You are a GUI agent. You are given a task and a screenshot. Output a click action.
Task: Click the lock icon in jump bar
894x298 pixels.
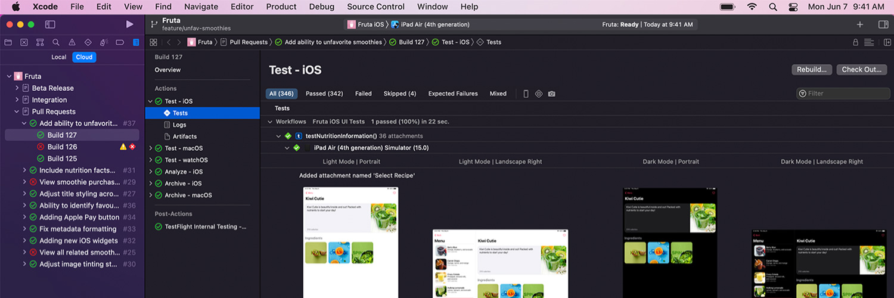(x=856, y=42)
